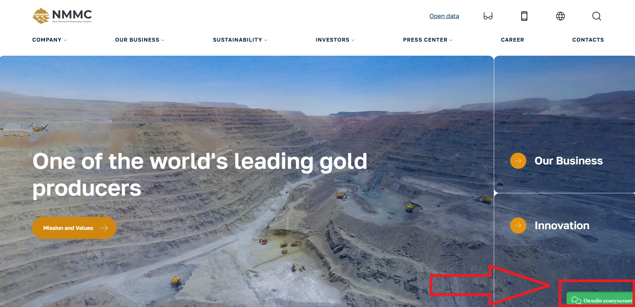Click the mobile phone icon
Screen dimensions: 635x307
[x=524, y=16]
